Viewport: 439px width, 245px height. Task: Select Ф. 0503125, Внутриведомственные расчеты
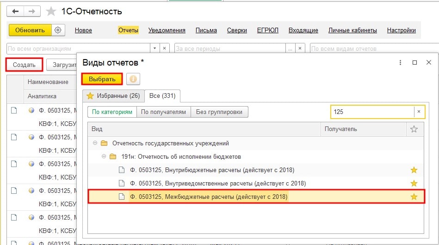[256, 184]
